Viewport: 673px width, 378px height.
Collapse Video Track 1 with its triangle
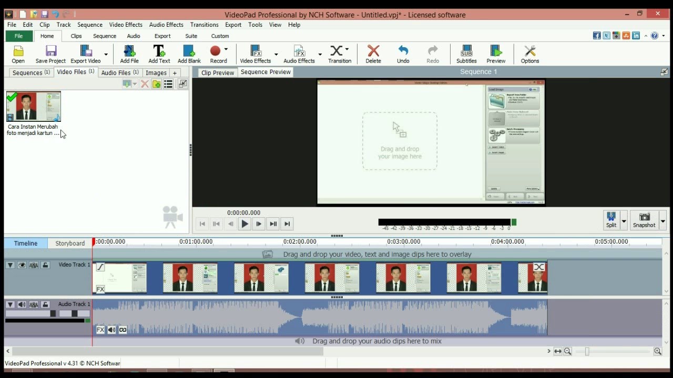(10, 265)
